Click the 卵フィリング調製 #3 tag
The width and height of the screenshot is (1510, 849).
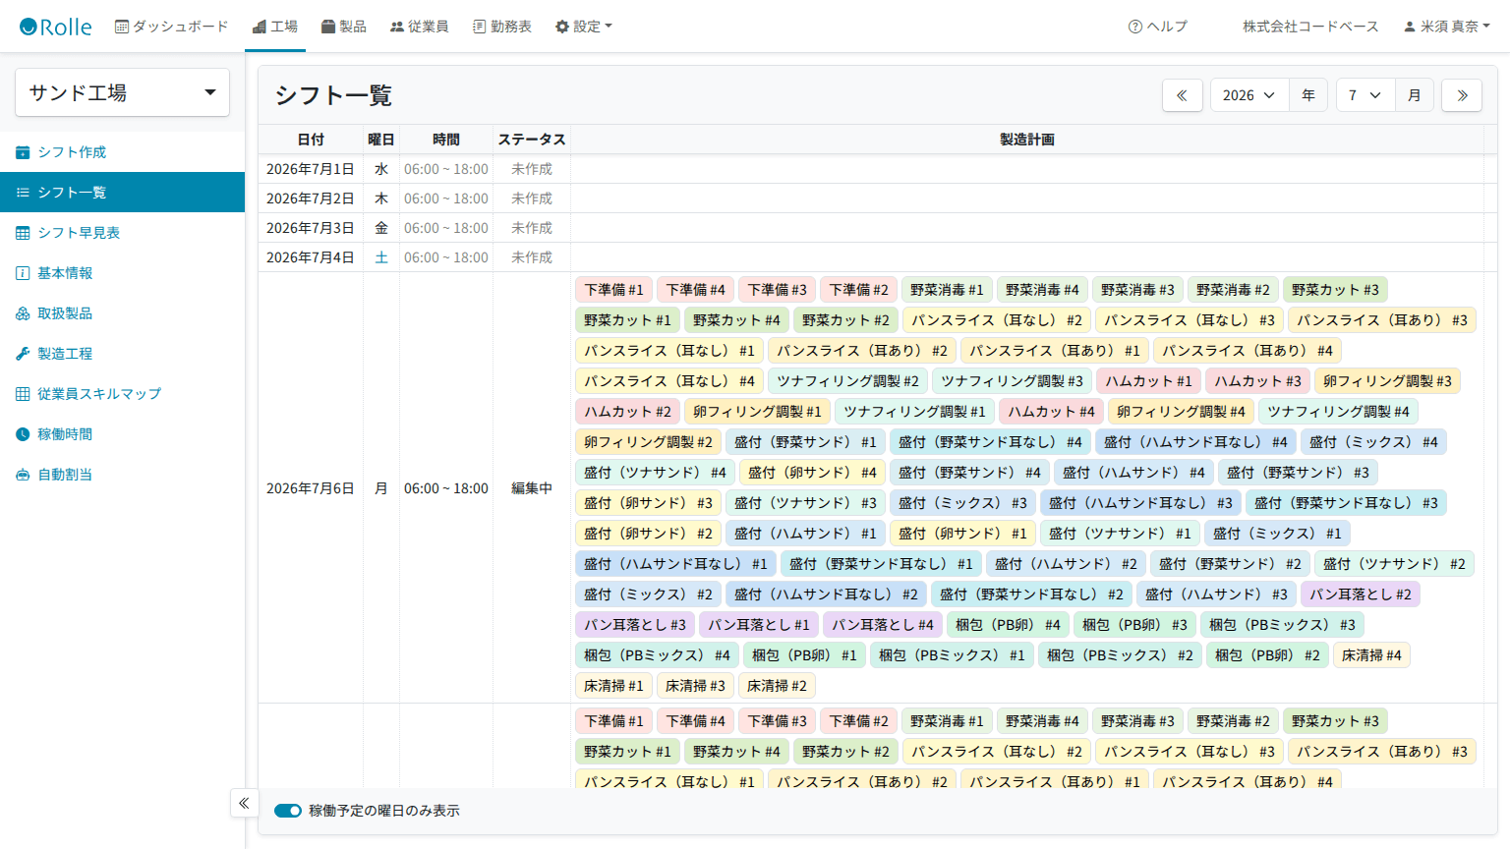pos(1387,381)
